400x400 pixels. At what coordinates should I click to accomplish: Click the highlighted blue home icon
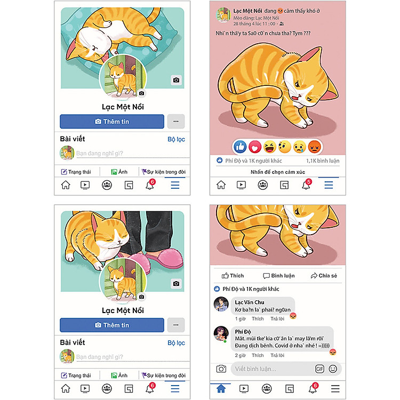(221, 388)
